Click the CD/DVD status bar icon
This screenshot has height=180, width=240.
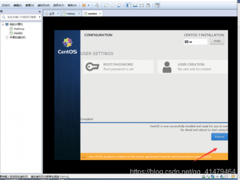208,177
